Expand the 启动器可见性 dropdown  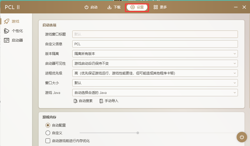click(155, 63)
